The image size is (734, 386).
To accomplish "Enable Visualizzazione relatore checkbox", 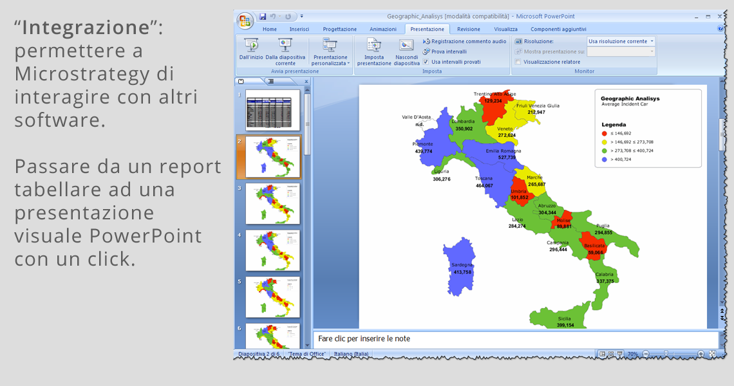I will point(518,62).
